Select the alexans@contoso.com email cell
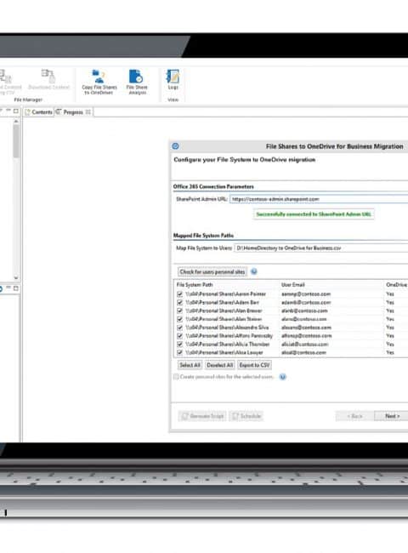408x553 pixels. point(306,328)
